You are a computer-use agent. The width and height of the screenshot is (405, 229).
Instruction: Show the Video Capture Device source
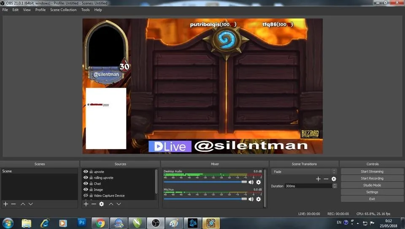coord(86,195)
